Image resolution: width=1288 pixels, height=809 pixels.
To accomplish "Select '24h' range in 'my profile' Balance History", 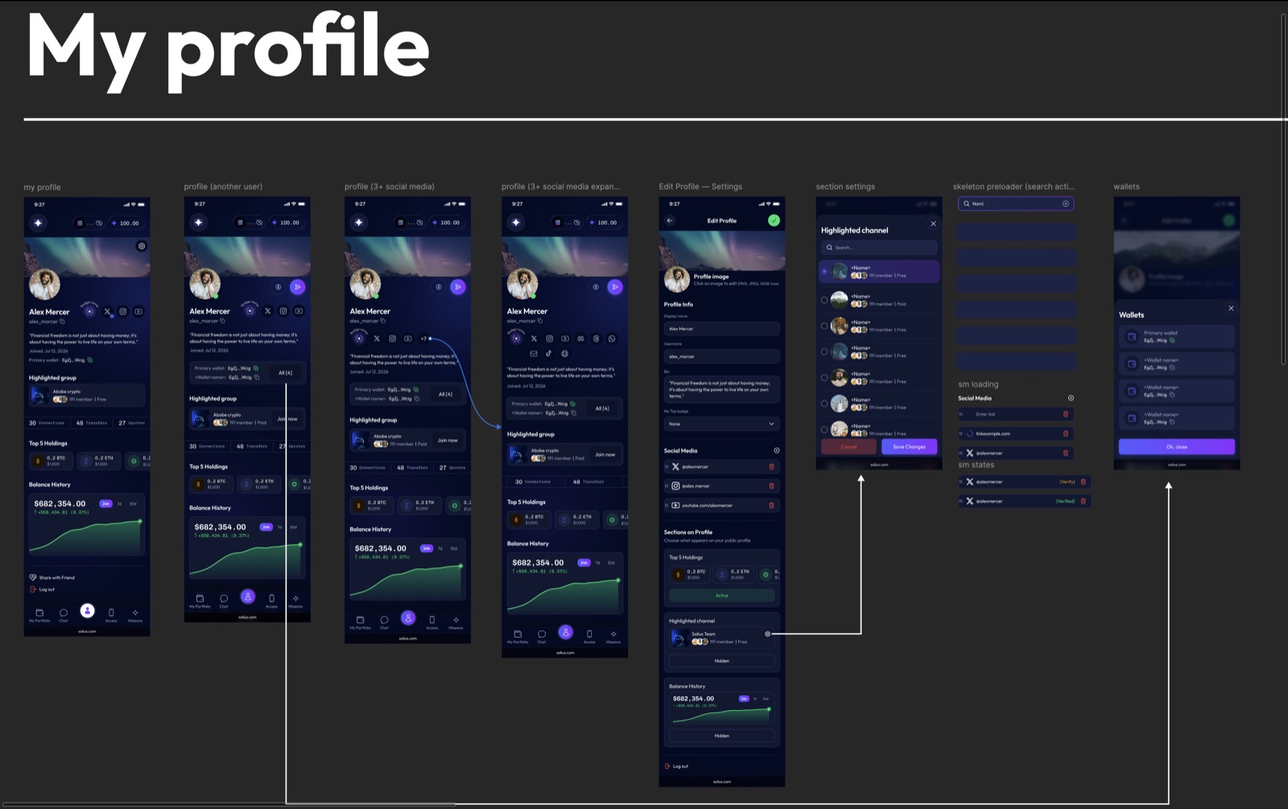I will point(105,504).
